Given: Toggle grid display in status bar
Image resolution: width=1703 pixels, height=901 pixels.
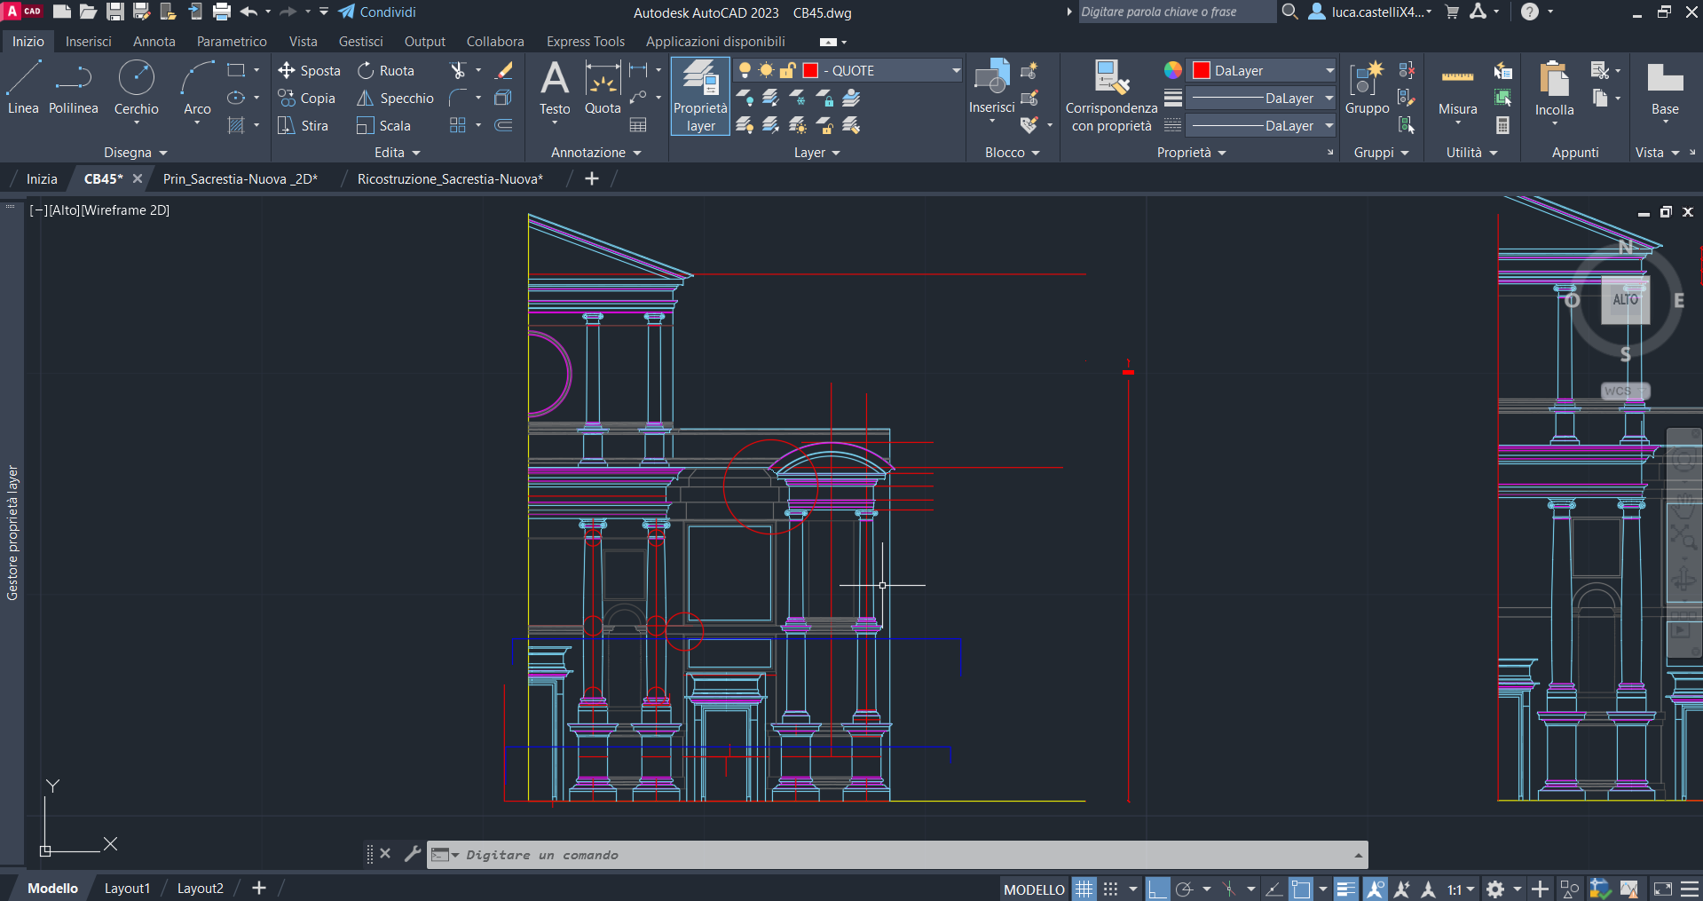Looking at the screenshot, I should 1084,889.
